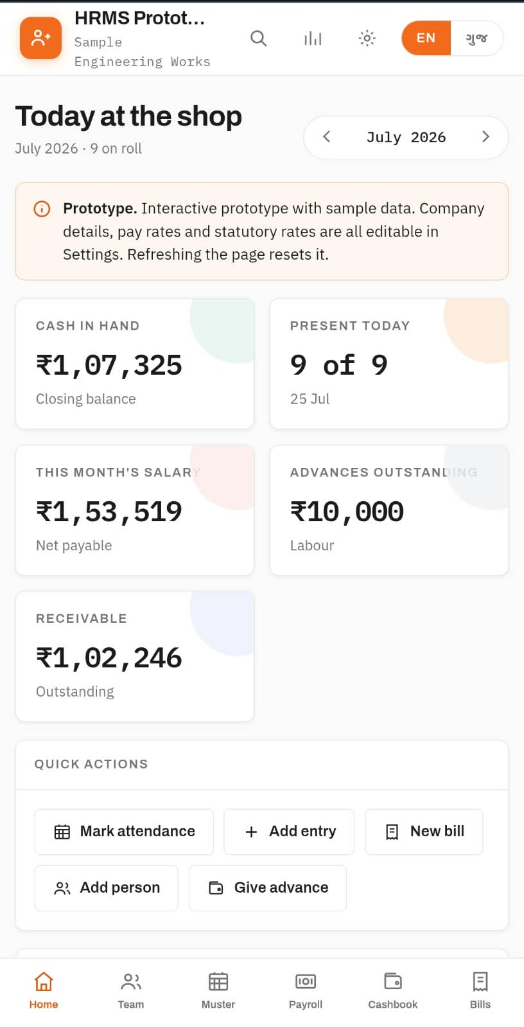Open the Cash in Hand card
The width and height of the screenshot is (524, 1027).
coord(135,364)
